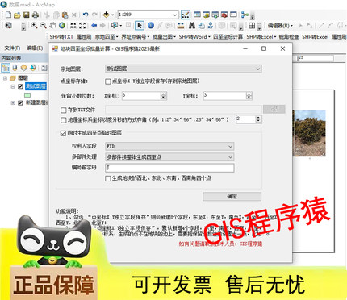Enable 地理坐标系度分秒 storage checkbox

[x=64, y=120]
